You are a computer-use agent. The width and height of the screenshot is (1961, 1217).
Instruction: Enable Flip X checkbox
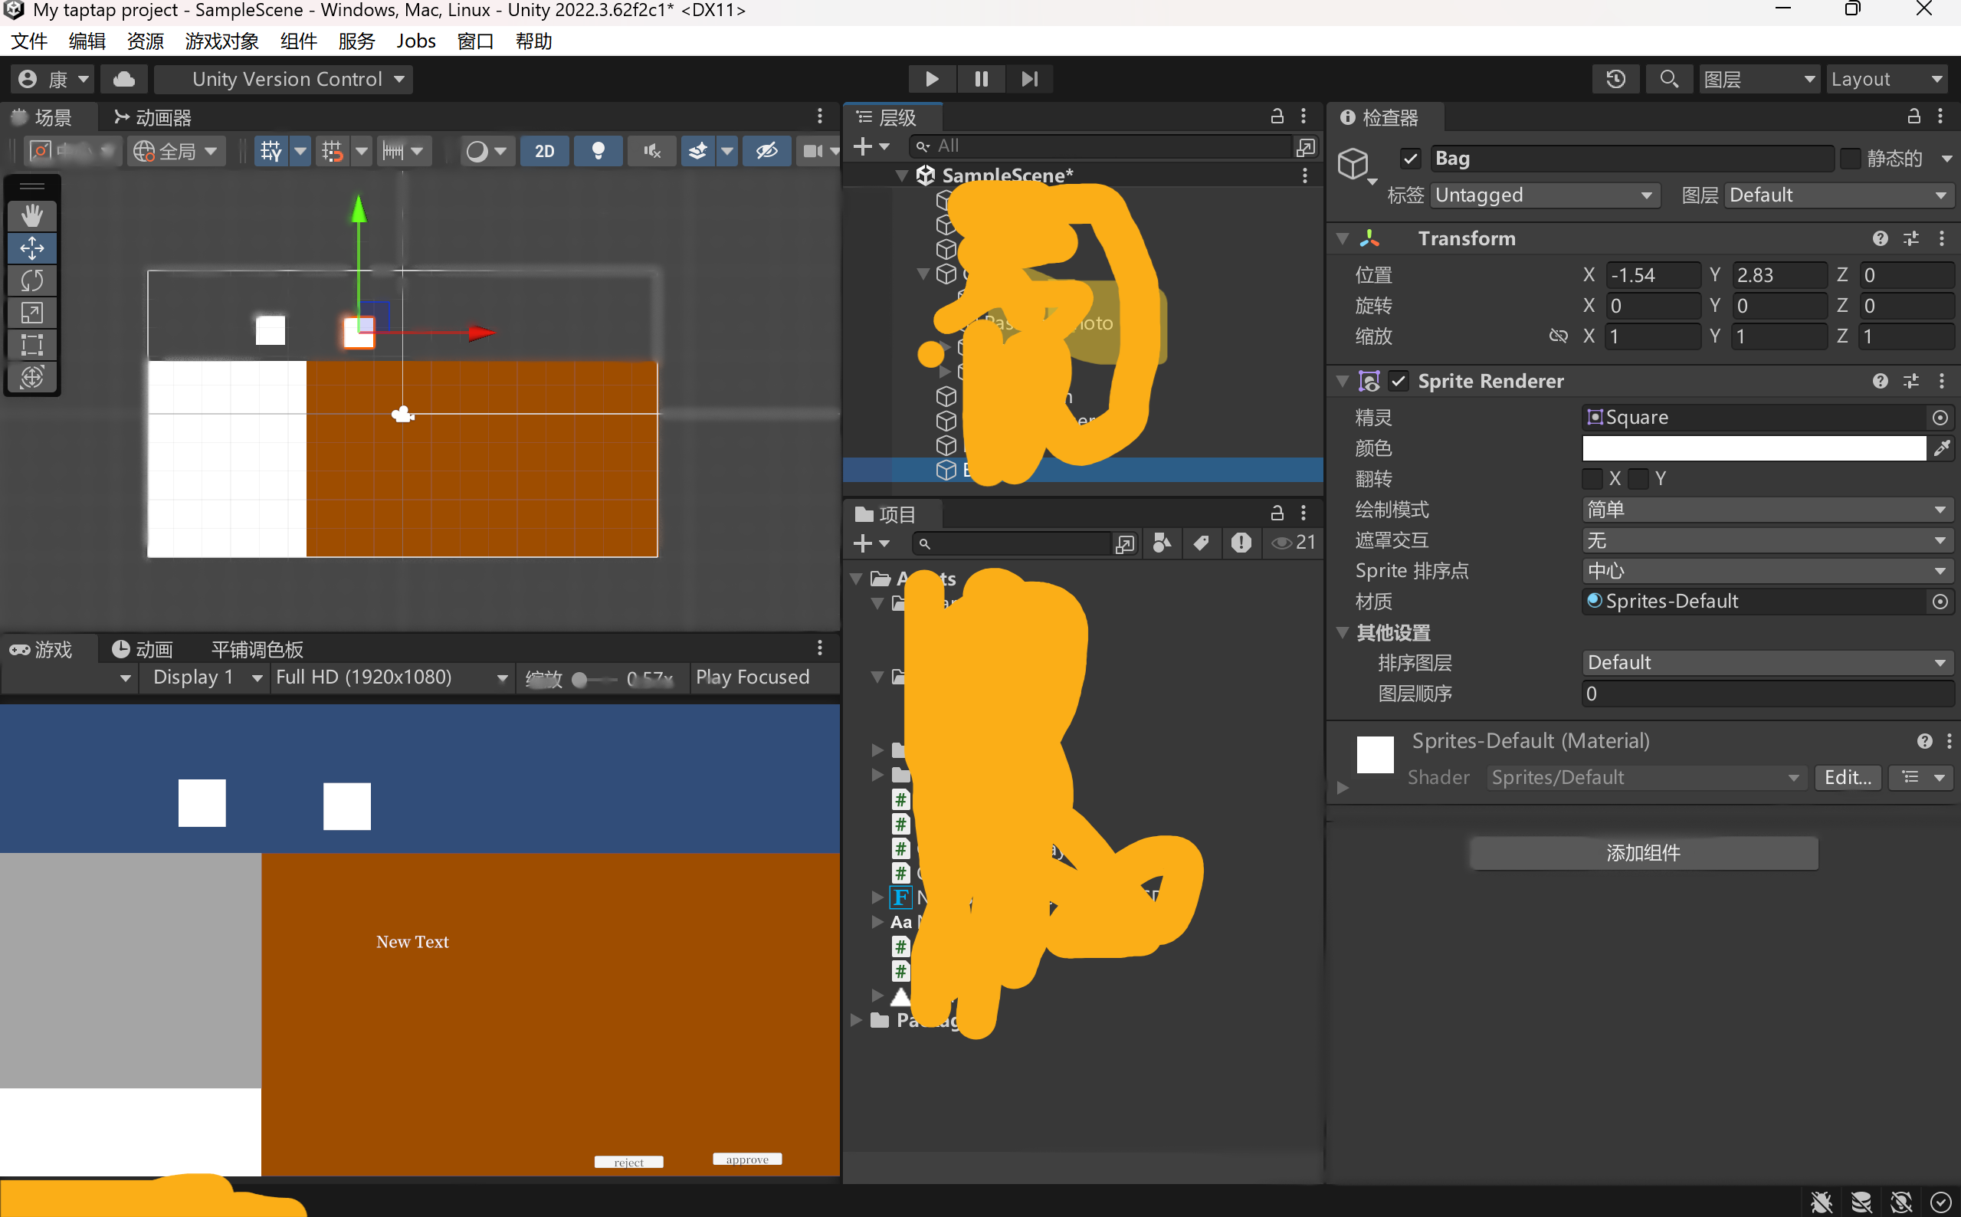tap(1592, 479)
